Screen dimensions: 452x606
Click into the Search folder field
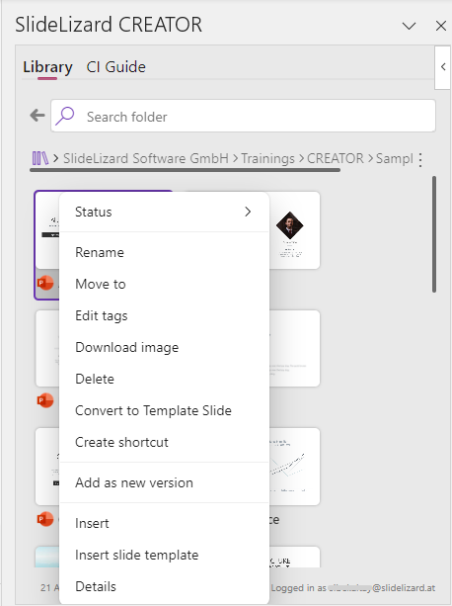pyautogui.click(x=244, y=116)
